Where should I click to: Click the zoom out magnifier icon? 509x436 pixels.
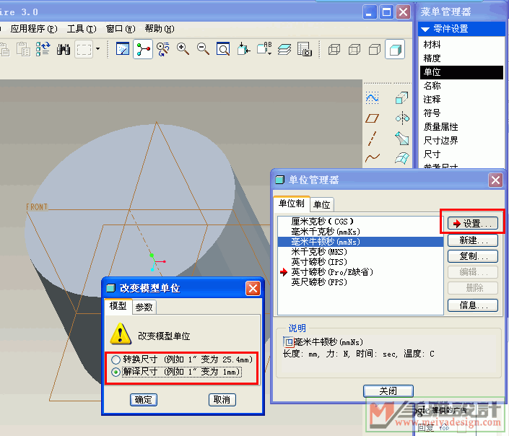204,49
